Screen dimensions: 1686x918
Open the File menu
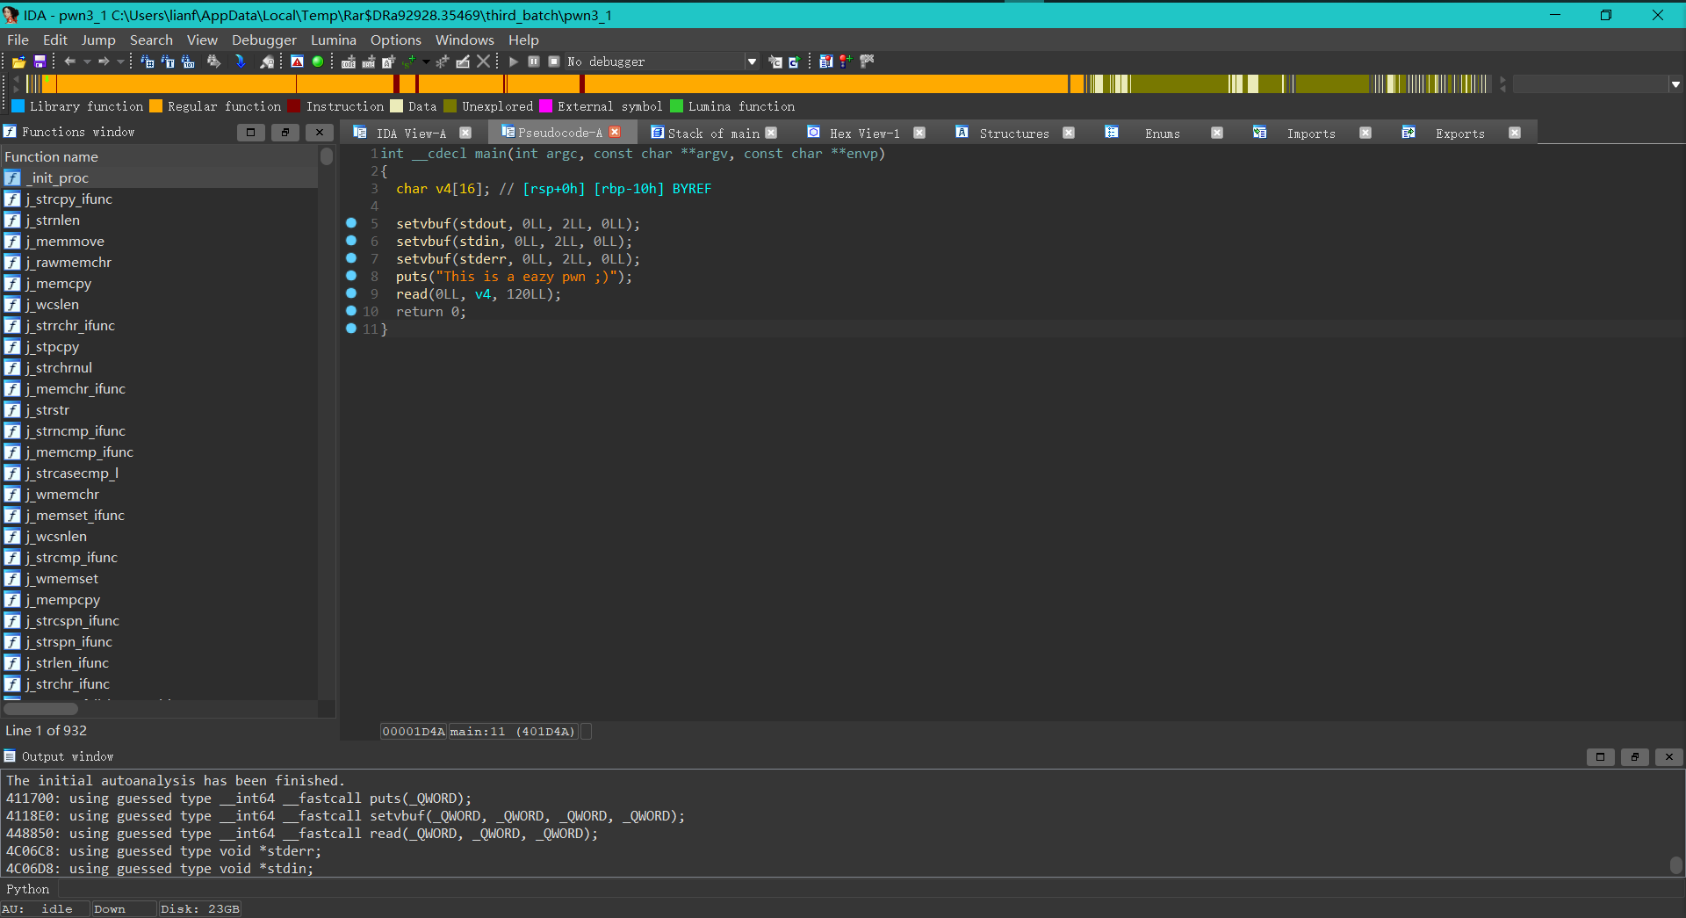pos(18,40)
